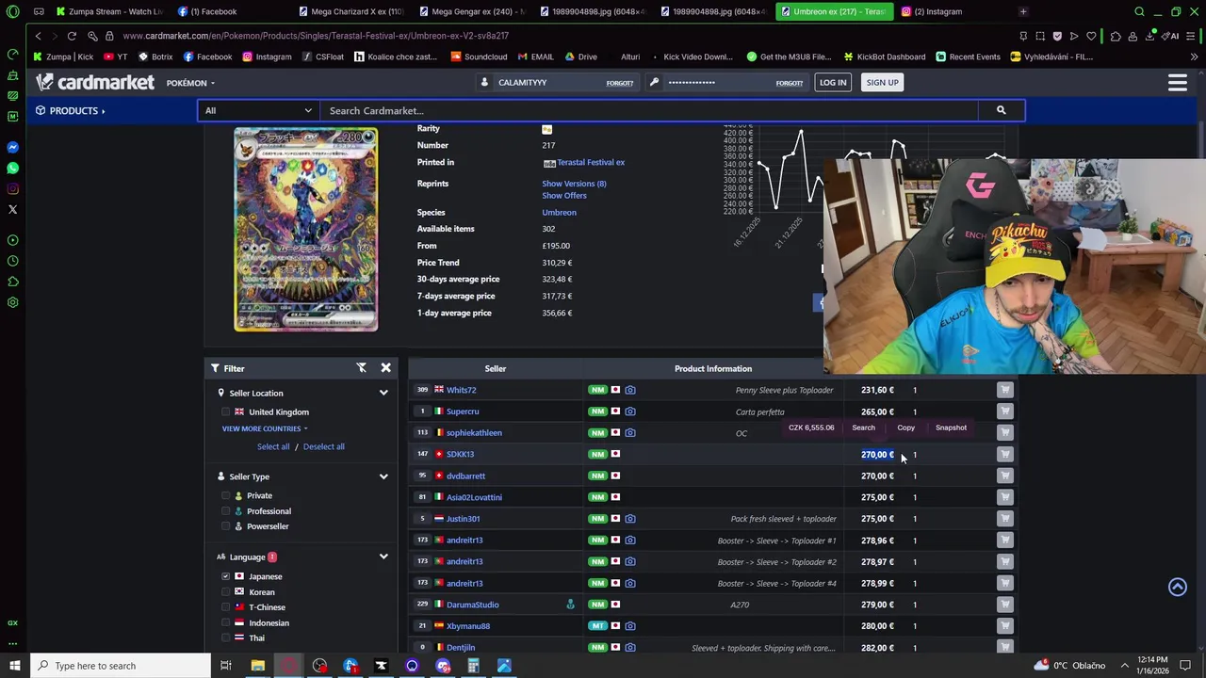
Task: Switch to the Mega Charizard X ex tab
Action: tap(351, 11)
